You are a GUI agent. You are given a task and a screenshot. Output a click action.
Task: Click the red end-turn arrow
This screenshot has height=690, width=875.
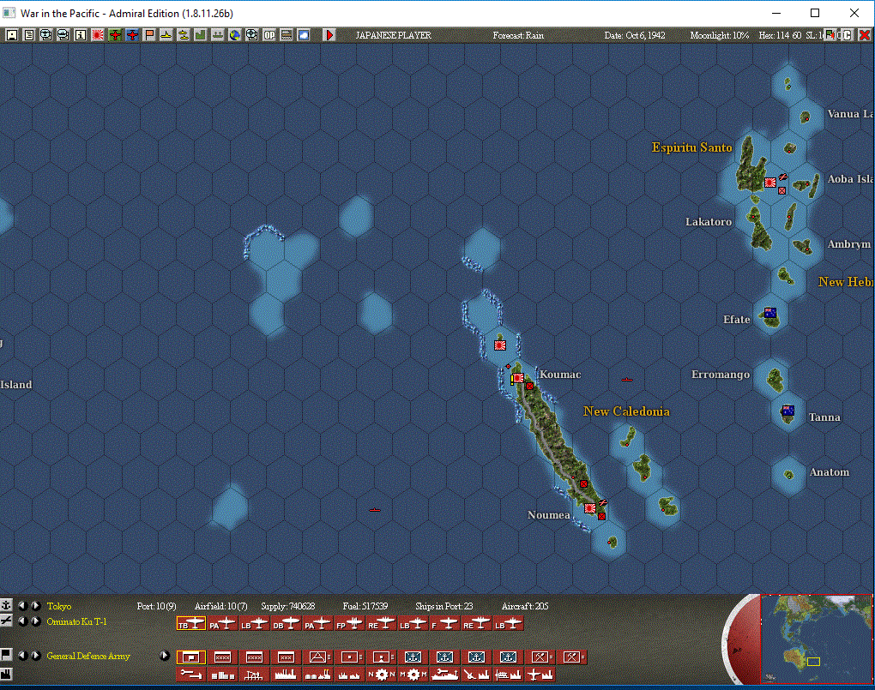tap(329, 35)
